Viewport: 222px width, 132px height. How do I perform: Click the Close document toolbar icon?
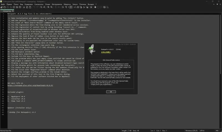14,7
